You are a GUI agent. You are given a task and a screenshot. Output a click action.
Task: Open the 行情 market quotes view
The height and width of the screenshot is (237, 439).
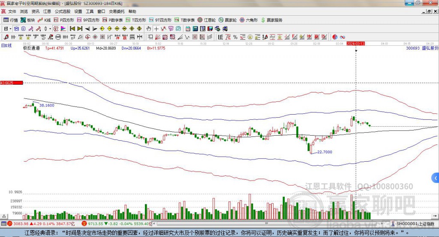pyautogui.click(x=10, y=20)
